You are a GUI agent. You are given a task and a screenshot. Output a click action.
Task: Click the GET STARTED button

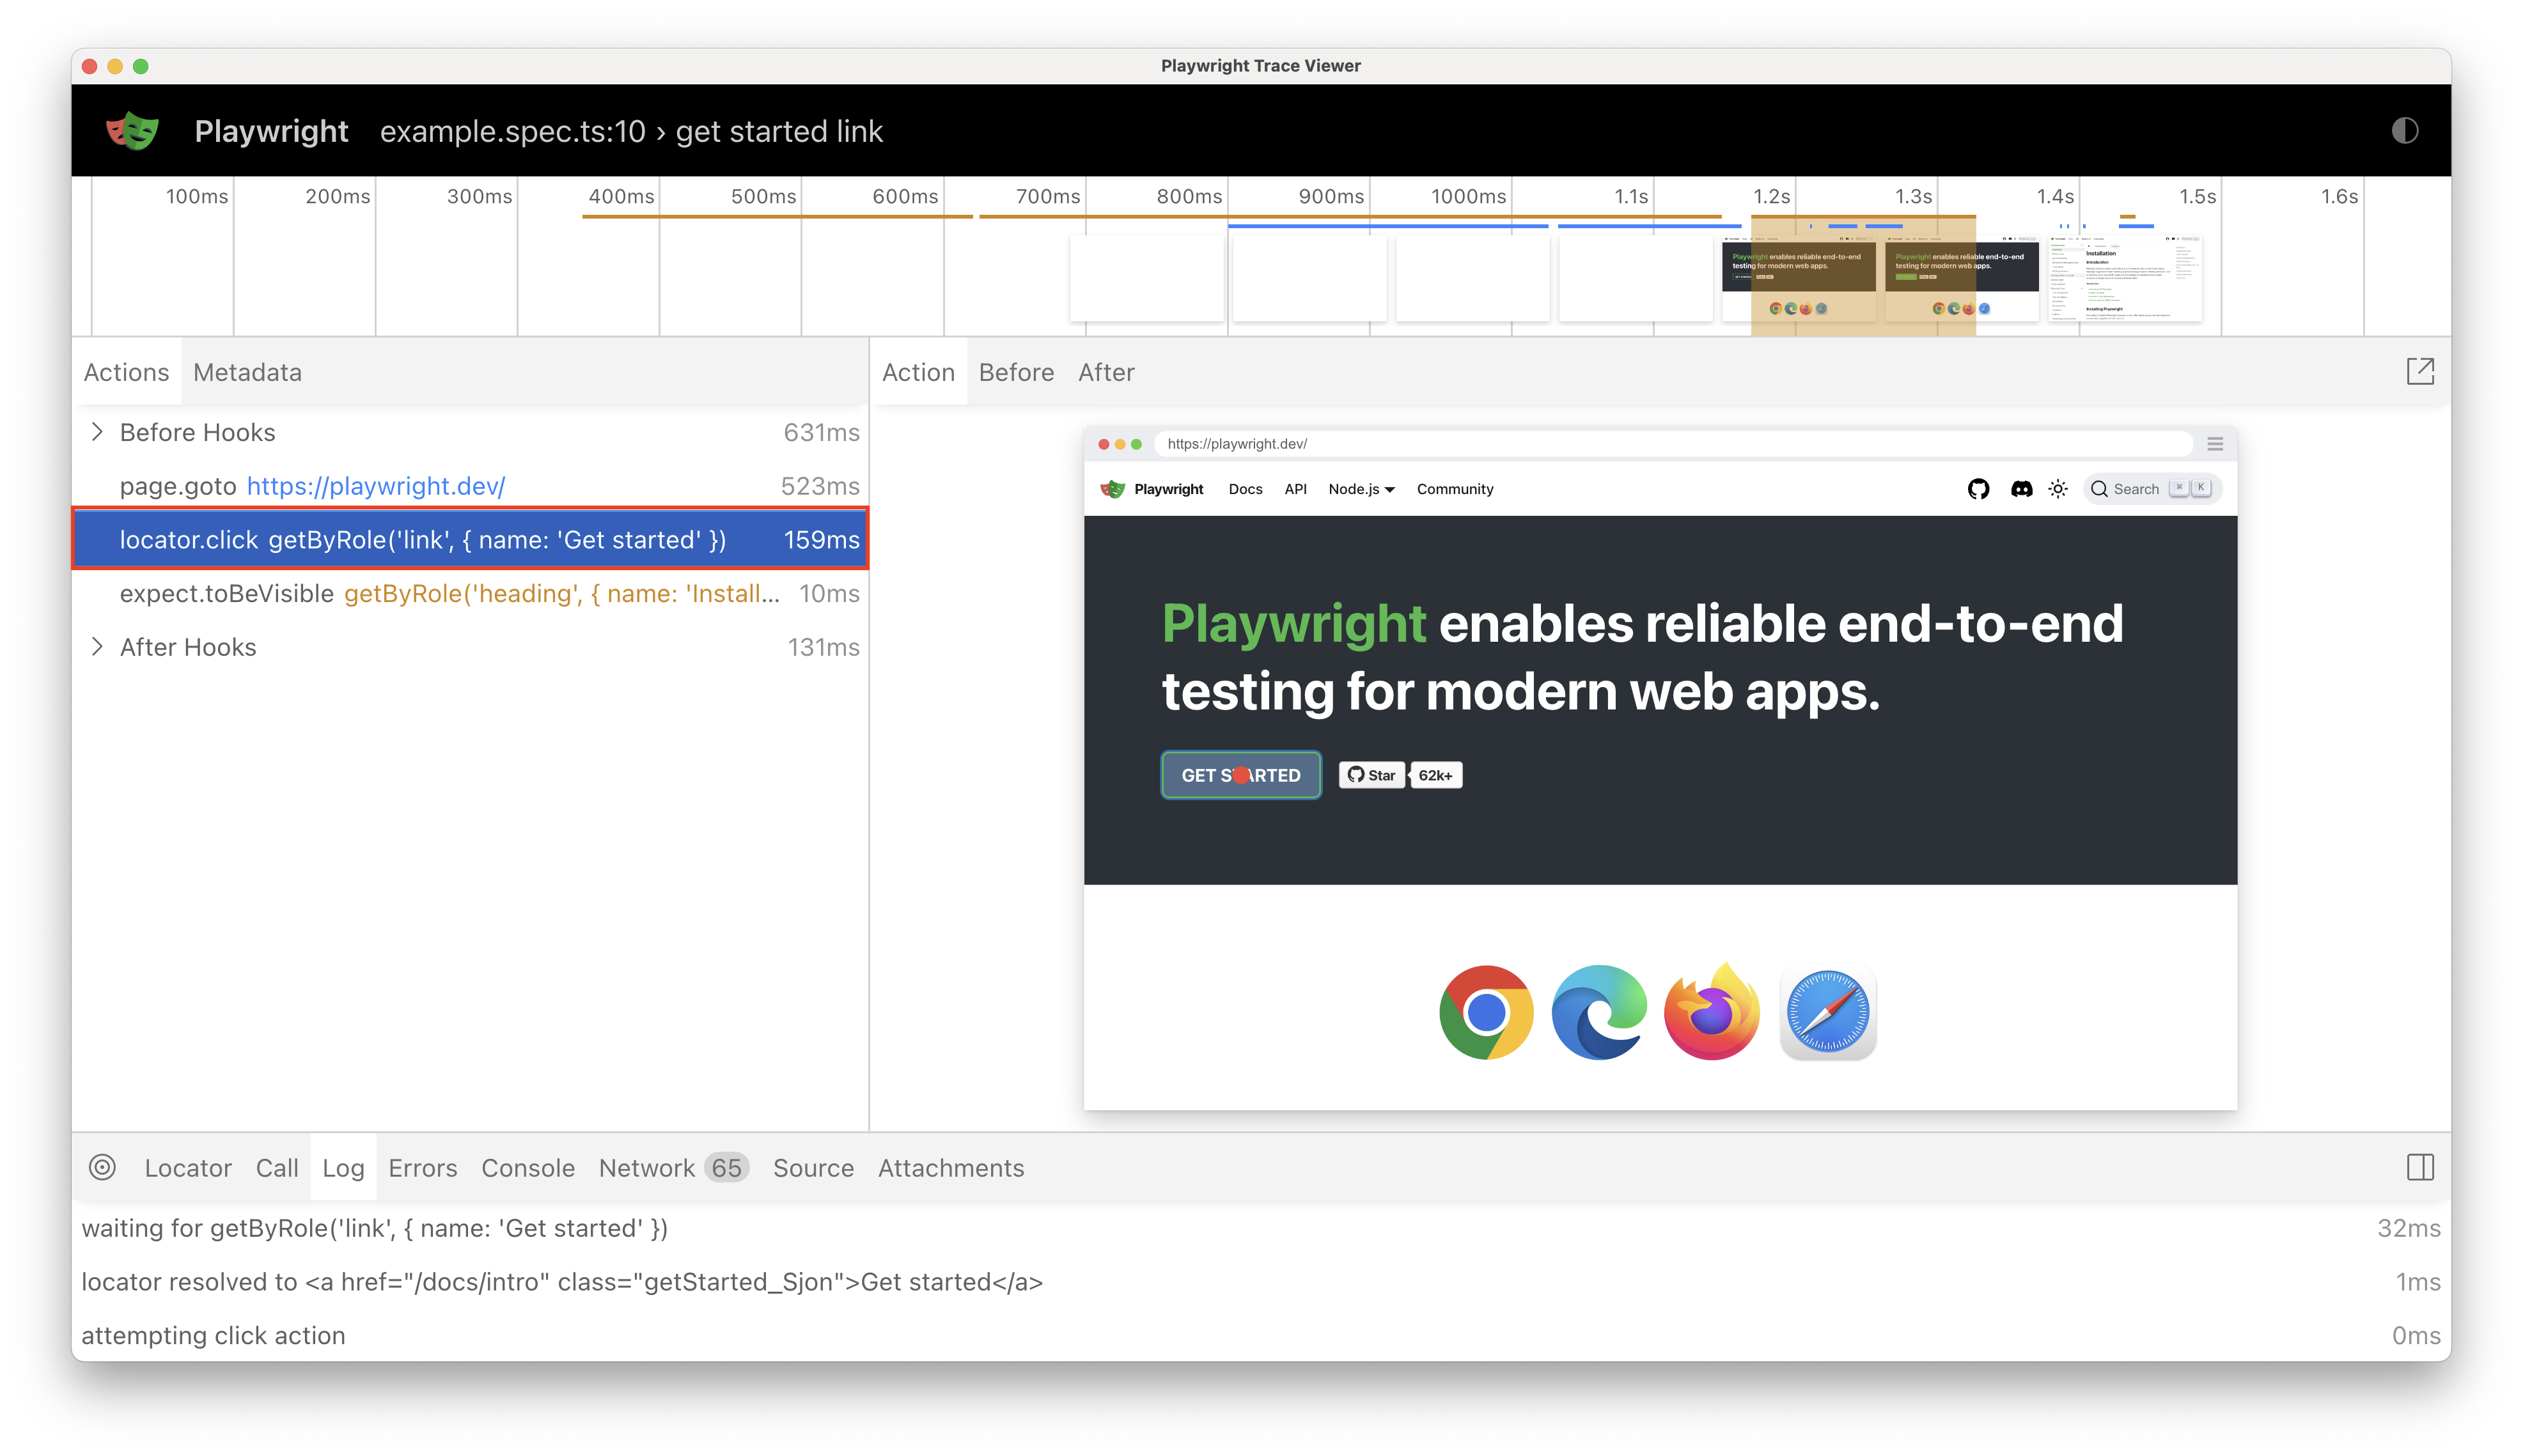coord(1240,774)
